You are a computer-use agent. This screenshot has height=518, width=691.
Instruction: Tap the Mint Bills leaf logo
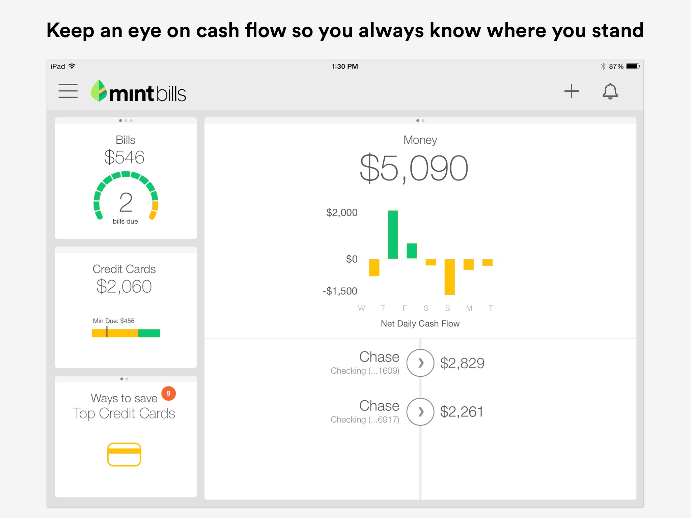click(99, 91)
